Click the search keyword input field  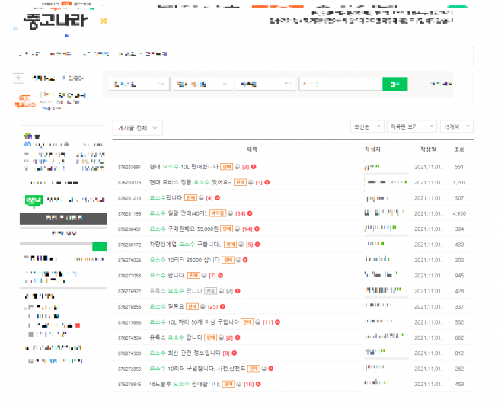tap(341, 85)
